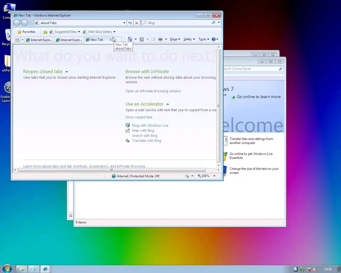Image resolution: width=341 pixels, height=273 pixels.
Task: Open the Page menu
Action: coord(175,39)
